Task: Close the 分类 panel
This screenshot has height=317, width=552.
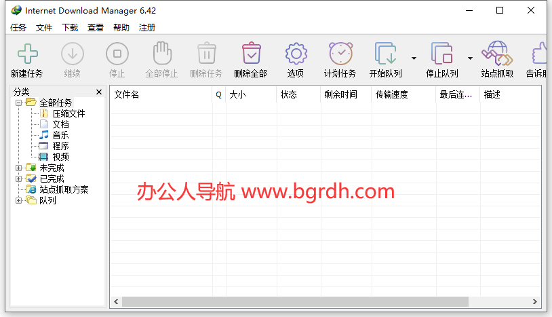Action: [x=99, y=92]
